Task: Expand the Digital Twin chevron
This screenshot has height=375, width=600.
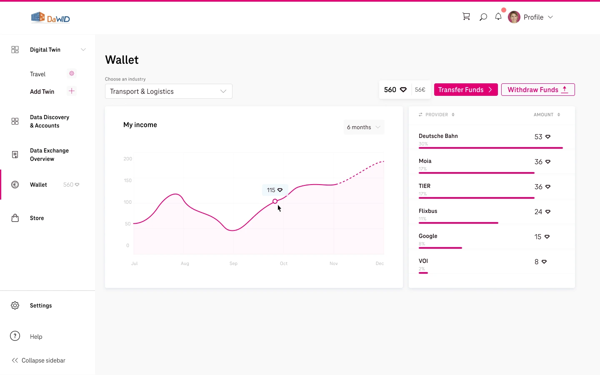Action: pyautogui.click(x=83, y=50)
